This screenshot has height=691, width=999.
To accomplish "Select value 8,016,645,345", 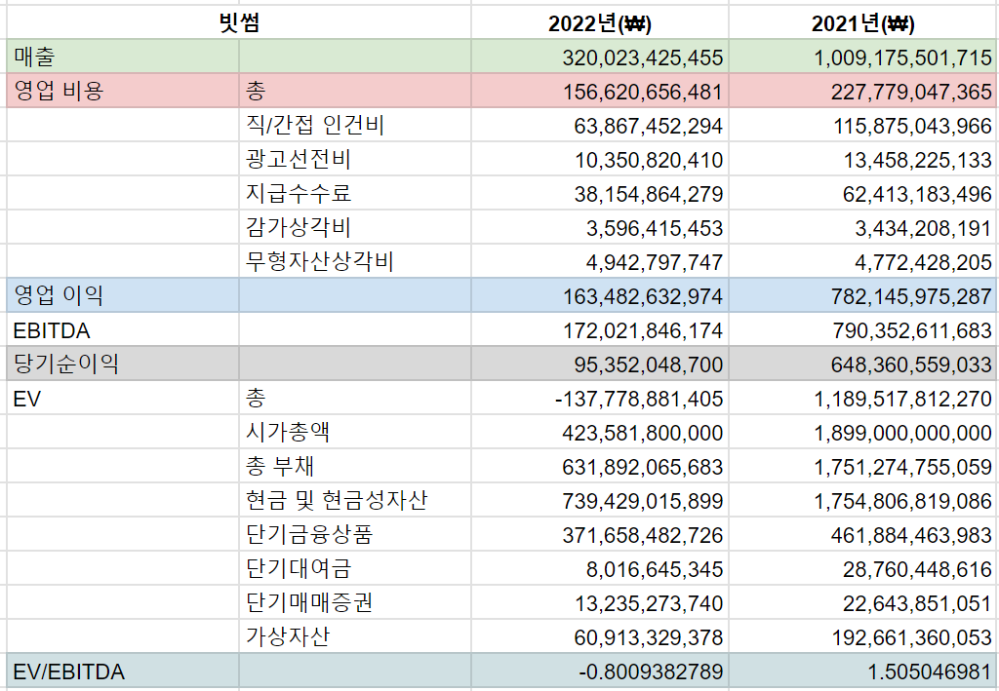I will pos(655,570).
